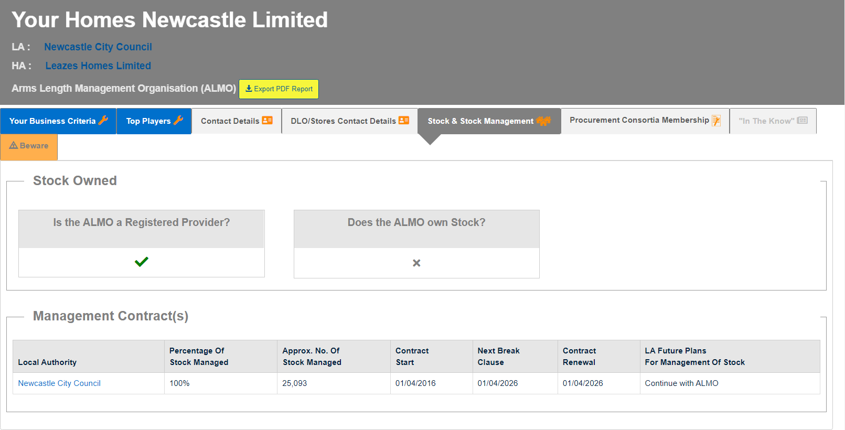Click the Your Homes Newcastle Limited title

point(169,20)
